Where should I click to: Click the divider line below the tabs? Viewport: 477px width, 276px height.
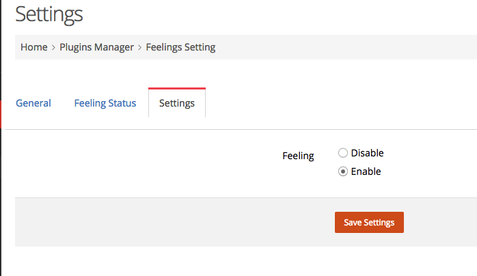[x=241, y=130]
